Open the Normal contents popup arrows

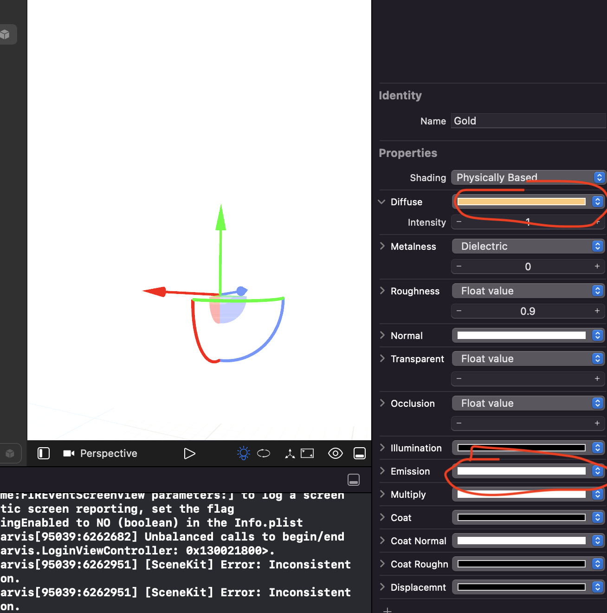598,335
